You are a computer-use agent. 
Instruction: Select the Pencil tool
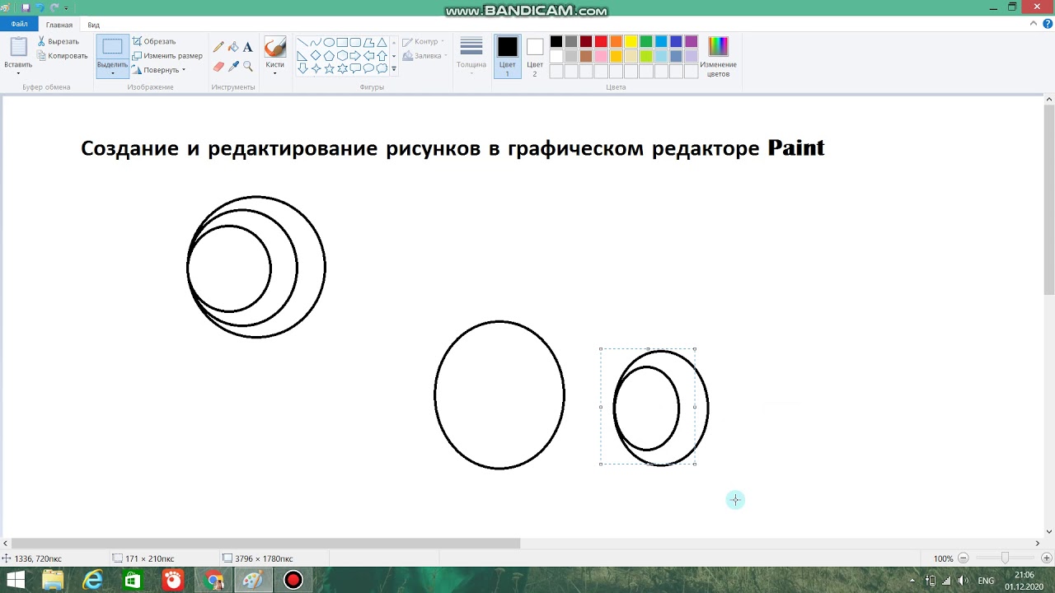point(218,47)
